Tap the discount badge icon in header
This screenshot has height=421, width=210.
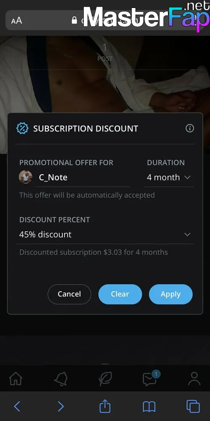(x=22, y=128)
